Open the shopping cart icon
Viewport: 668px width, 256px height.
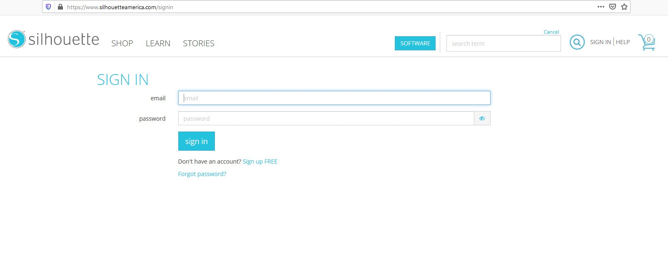pos(647,42)
